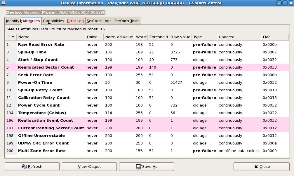The height and width of the screenshot is (176, 294).
Task: Open the Capabilities tab
Action: [53, 21]
